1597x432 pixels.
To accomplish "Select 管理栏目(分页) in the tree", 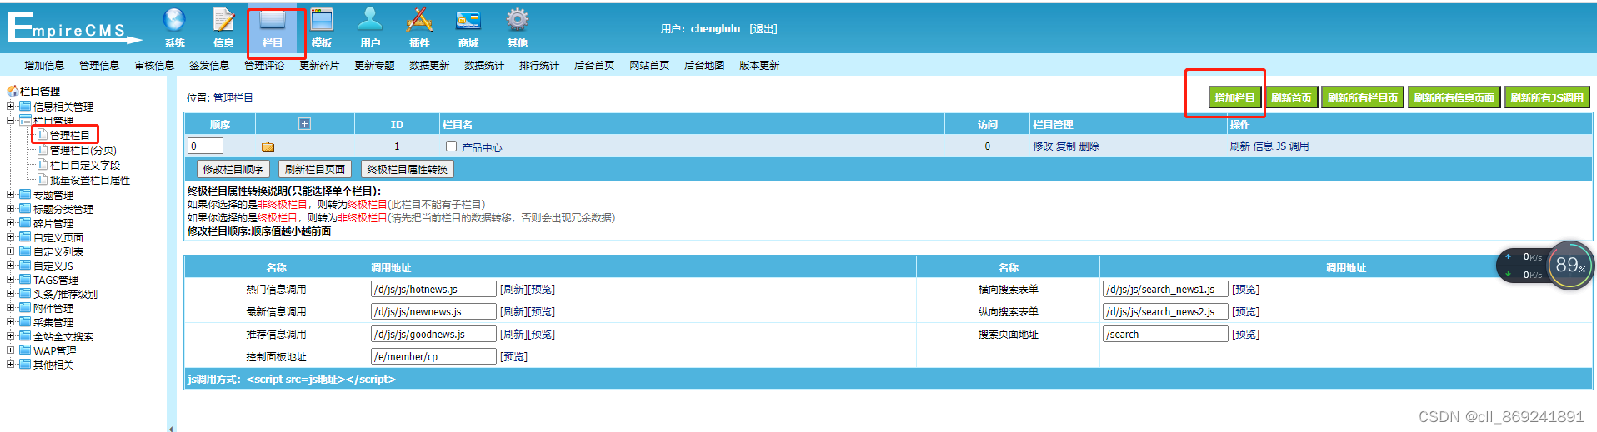I will click(83, 151).
